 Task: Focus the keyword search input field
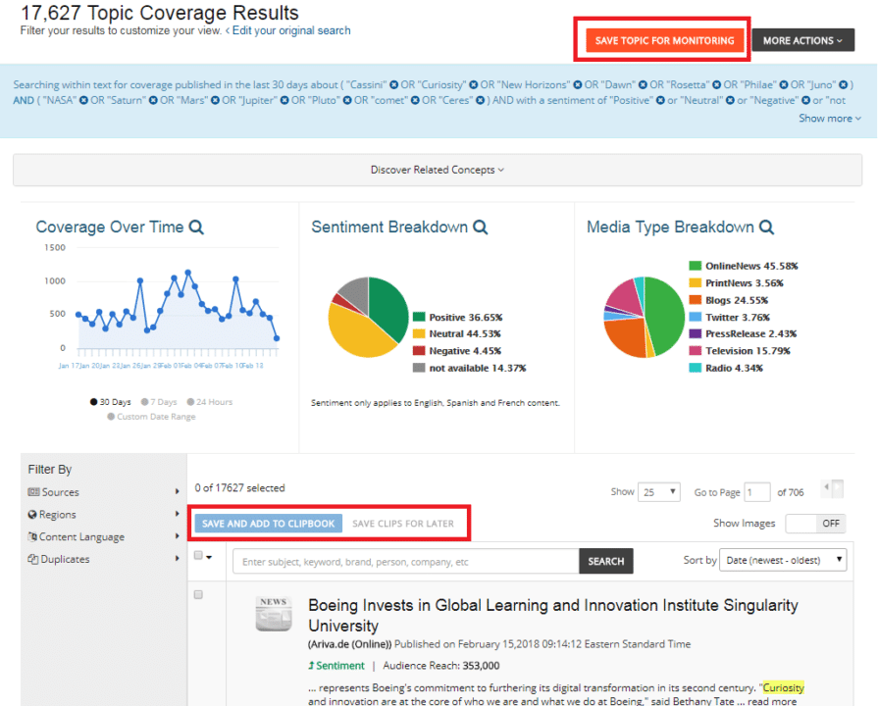(x=406, y=561)
